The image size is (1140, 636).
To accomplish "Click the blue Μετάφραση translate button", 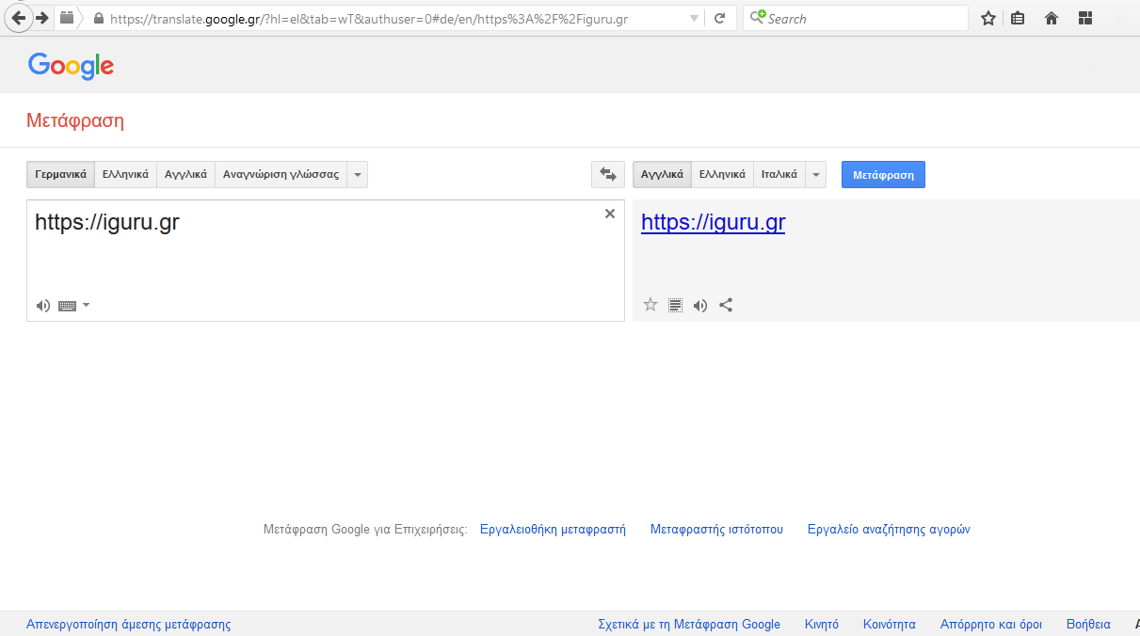I will coord(883,174).
